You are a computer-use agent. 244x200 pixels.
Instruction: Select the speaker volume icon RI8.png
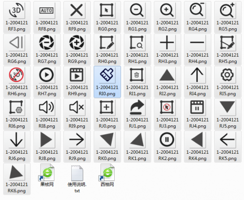click(47, 114)
